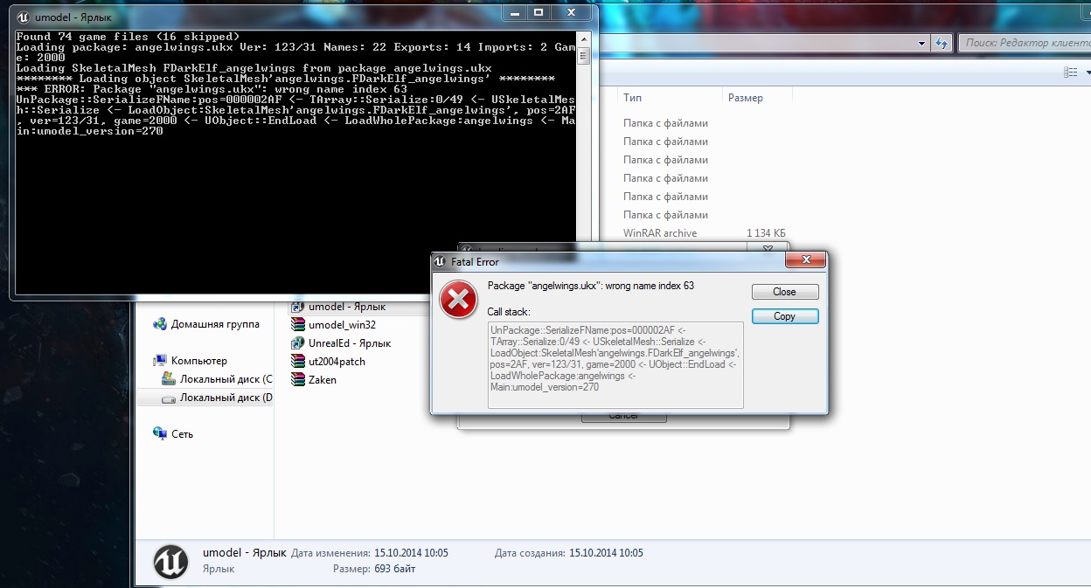Click the Unreal logo in Fatal Error title bar
Viewport: 1091px width, 588px height.
point(441,261)
